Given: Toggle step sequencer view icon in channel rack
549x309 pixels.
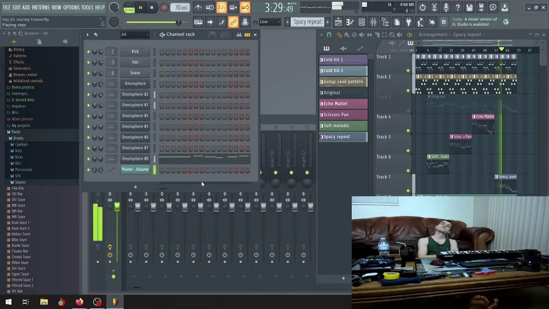Looking at the screenshot, I should (x=247, y=35).
